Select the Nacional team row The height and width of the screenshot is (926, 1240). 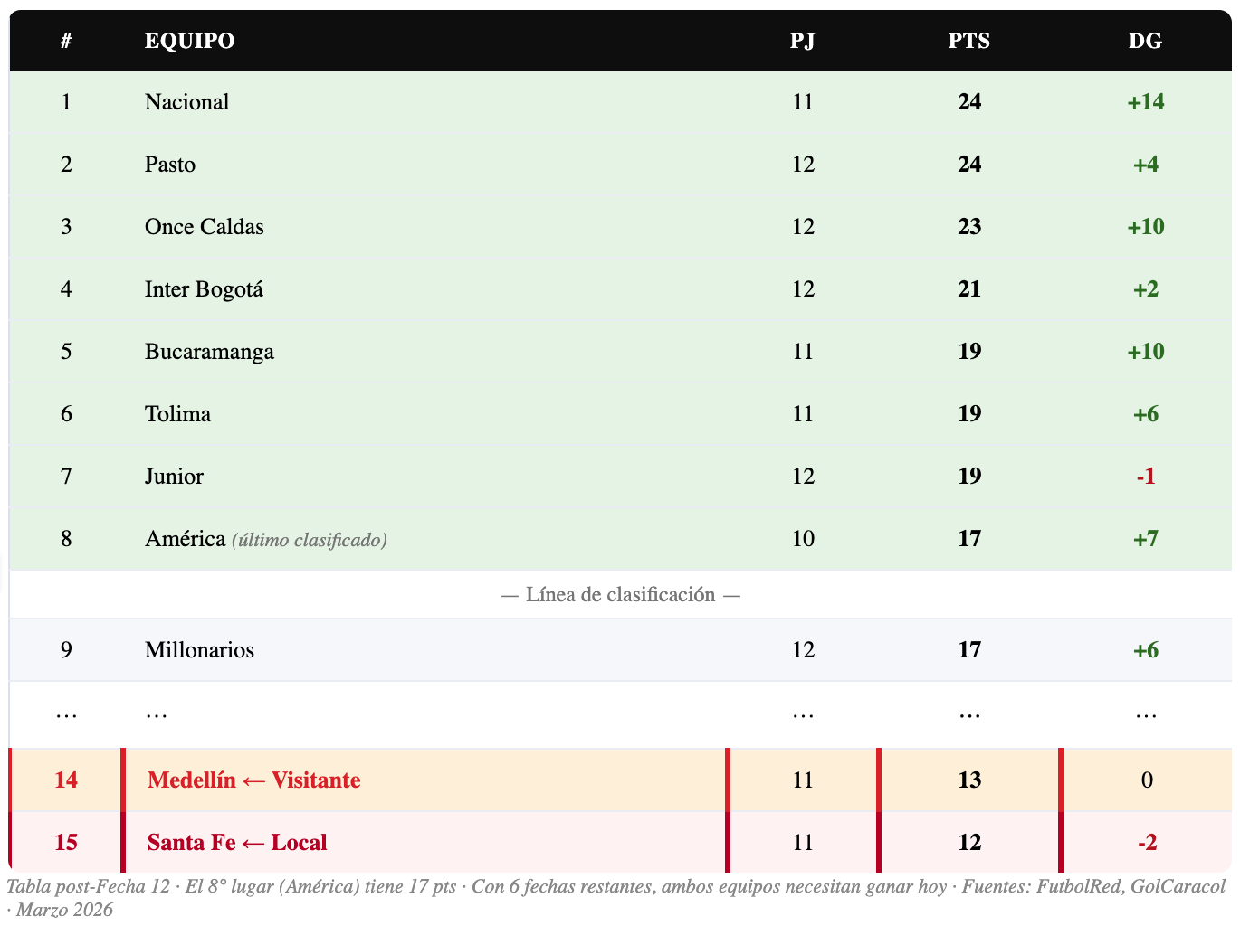pyautogui.click(x=186, y=102)
